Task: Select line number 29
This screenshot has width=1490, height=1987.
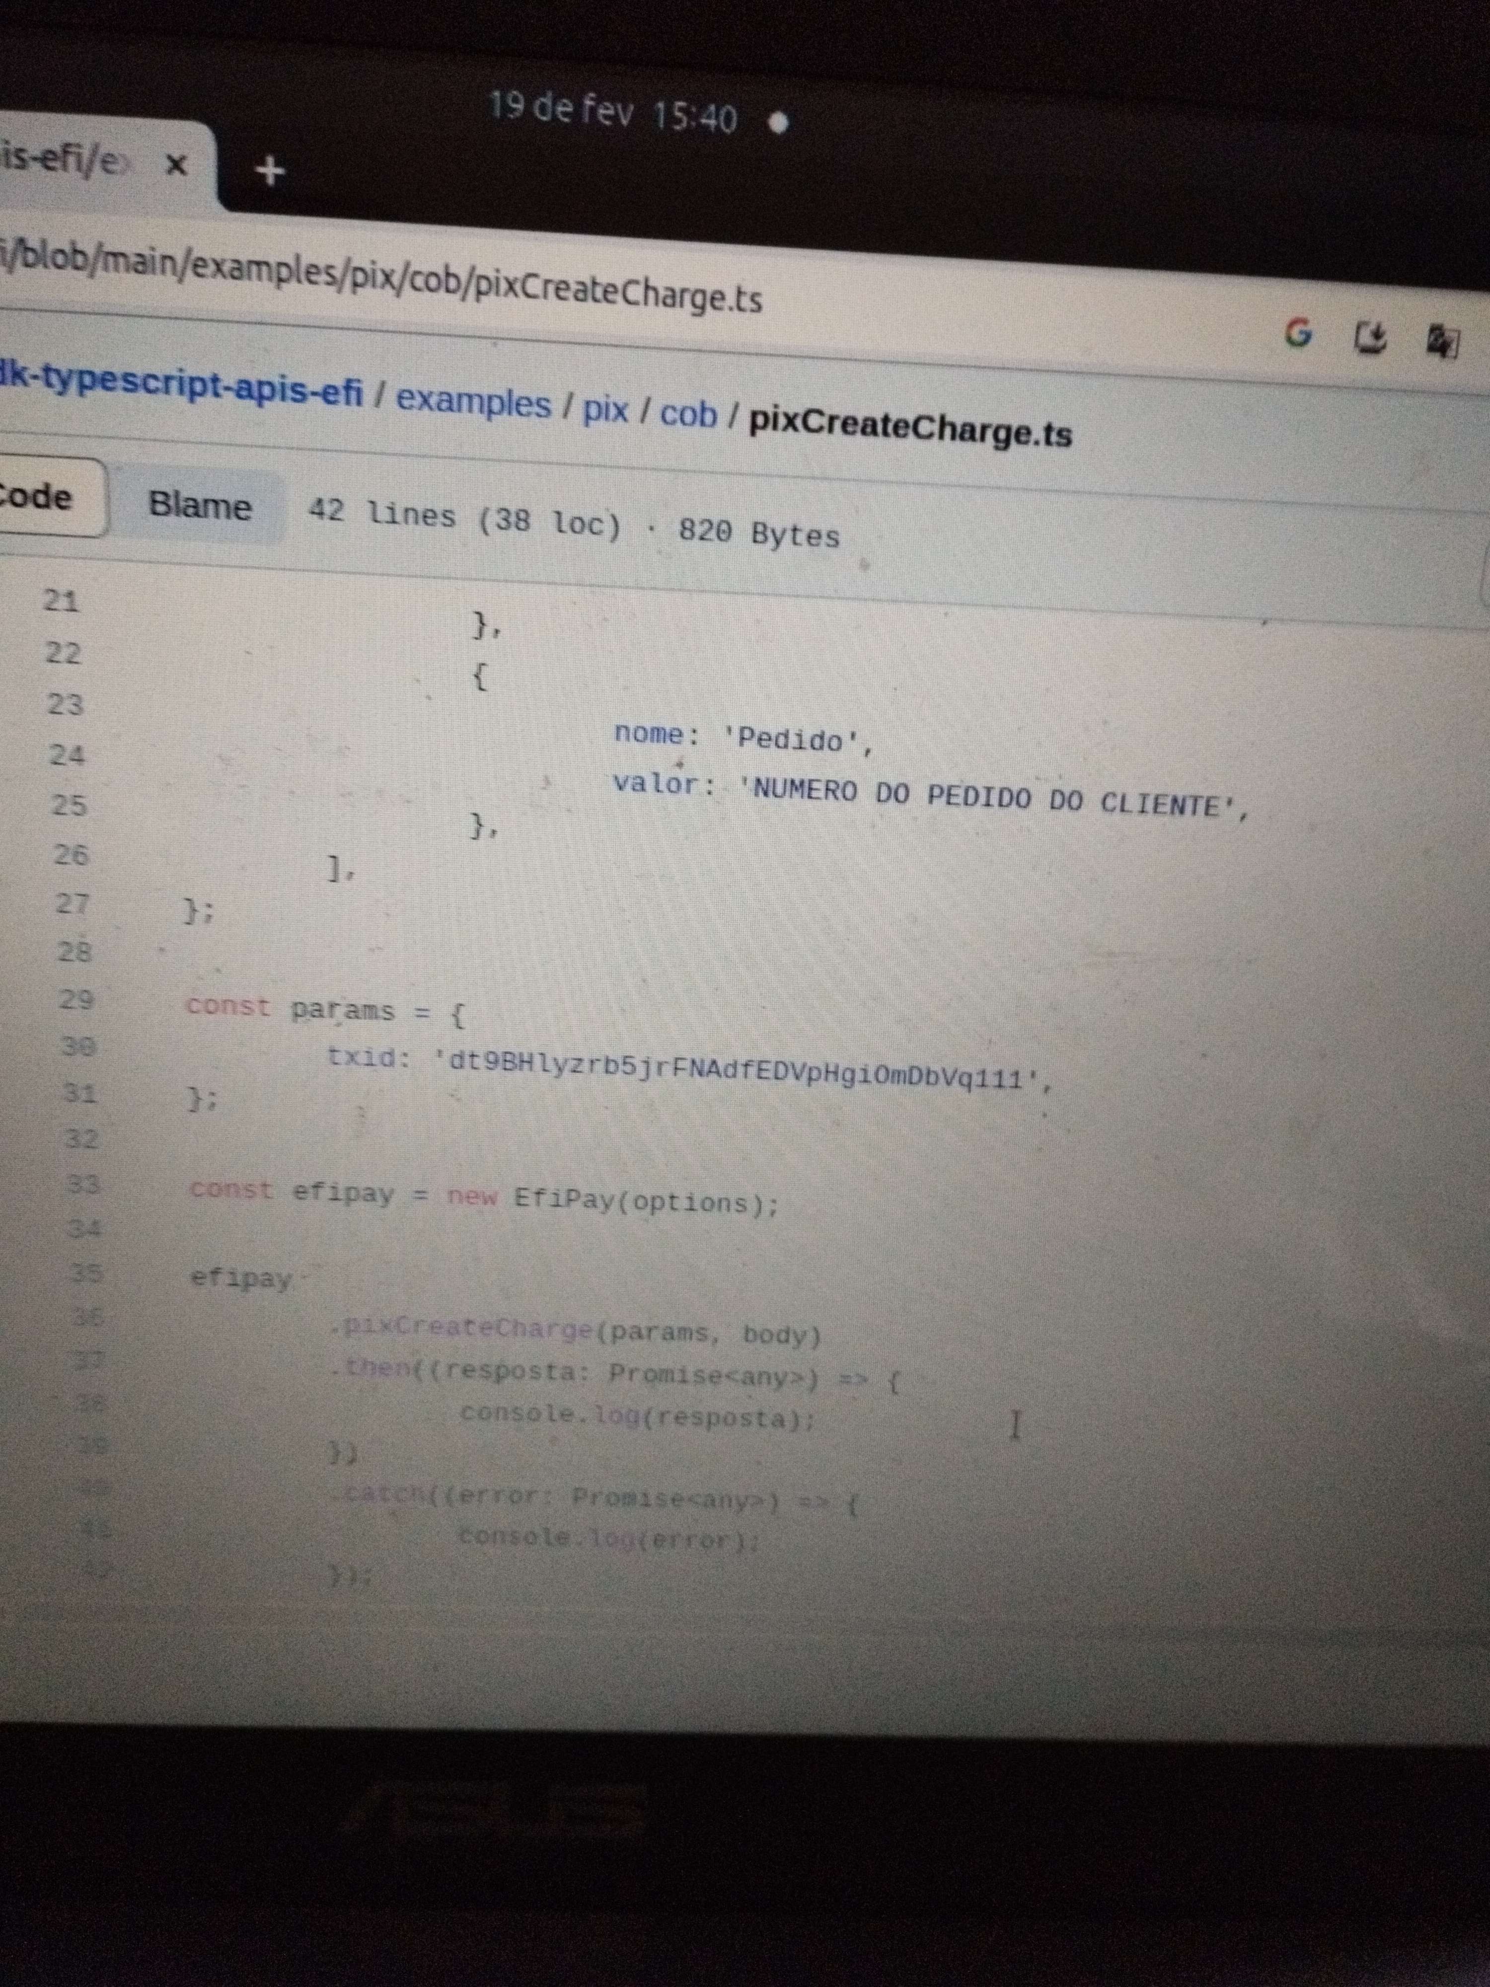Action: 76,1000
